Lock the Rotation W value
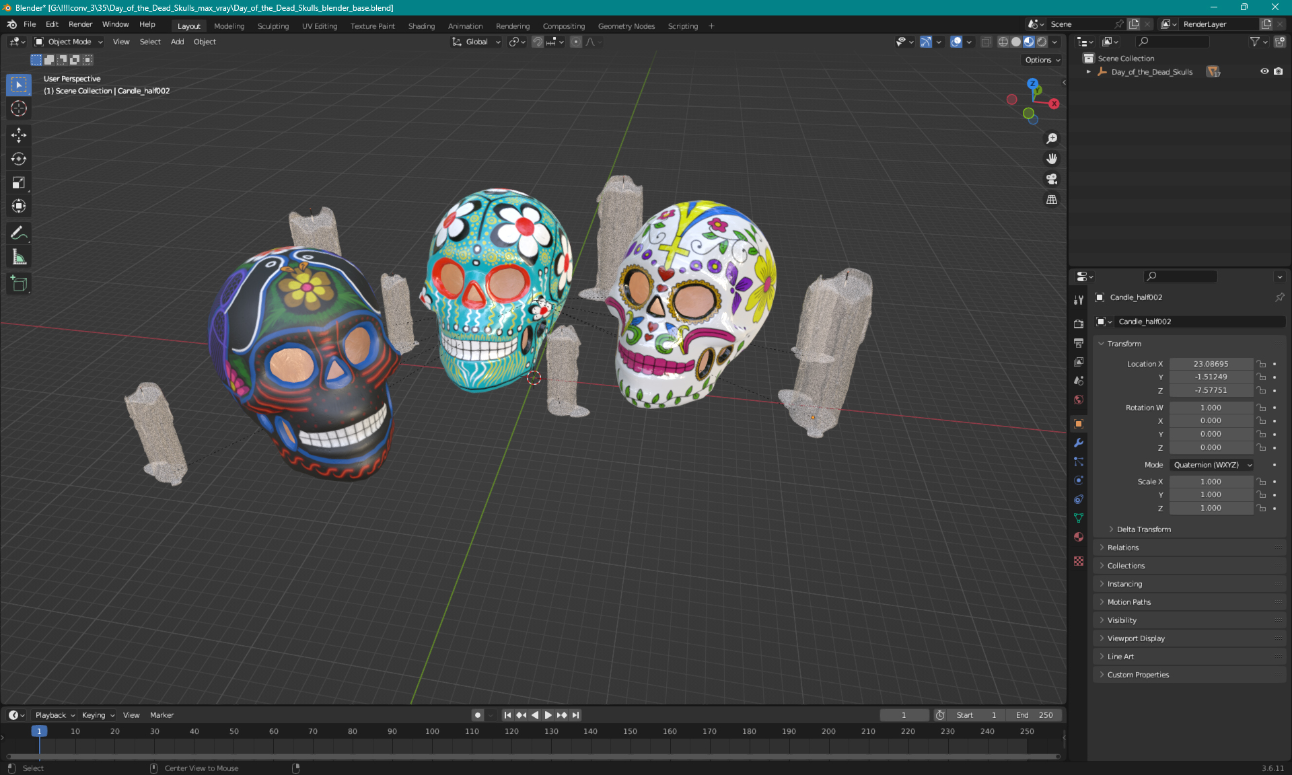 pos(1262,408)
